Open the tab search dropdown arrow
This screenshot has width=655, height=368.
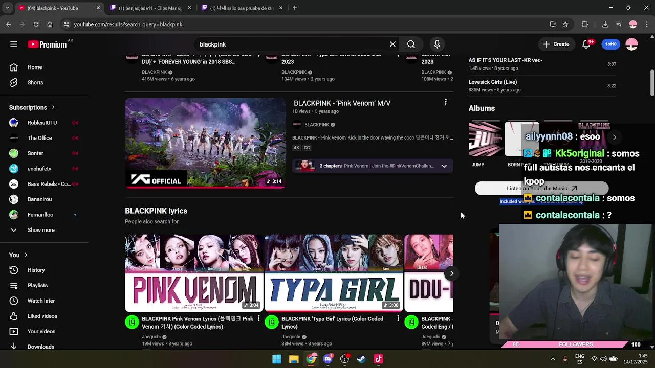pos(7,8)
